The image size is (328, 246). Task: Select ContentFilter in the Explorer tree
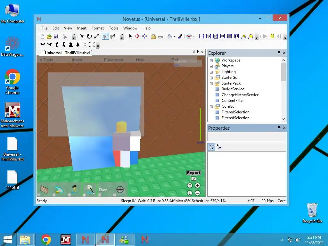[x=233, y=100]
